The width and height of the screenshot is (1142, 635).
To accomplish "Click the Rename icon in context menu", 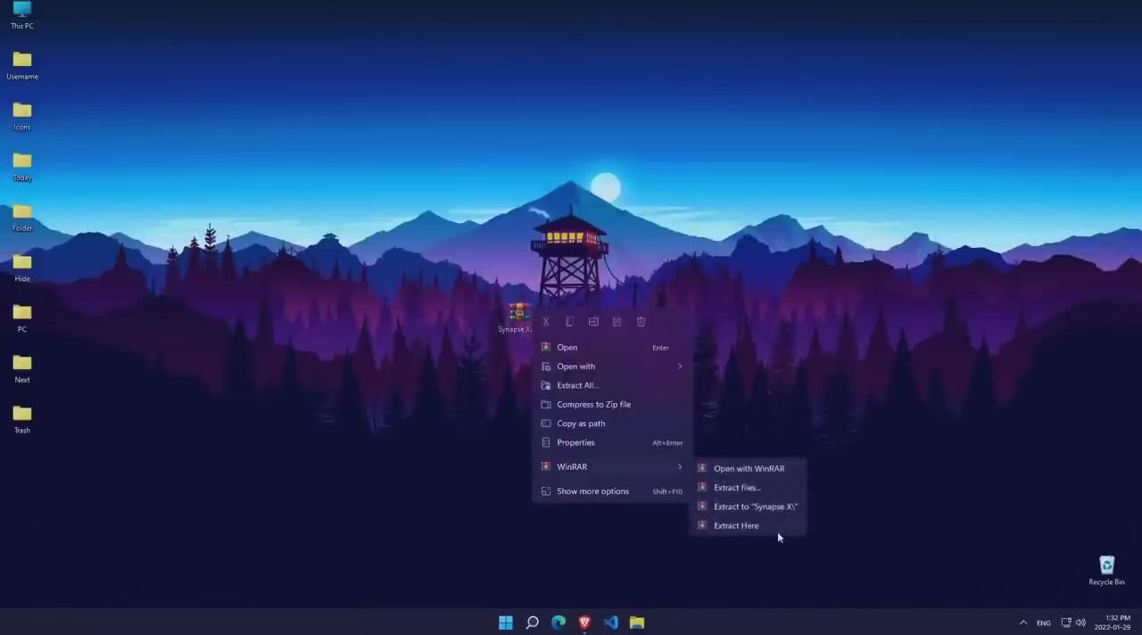I will [593, 322].
